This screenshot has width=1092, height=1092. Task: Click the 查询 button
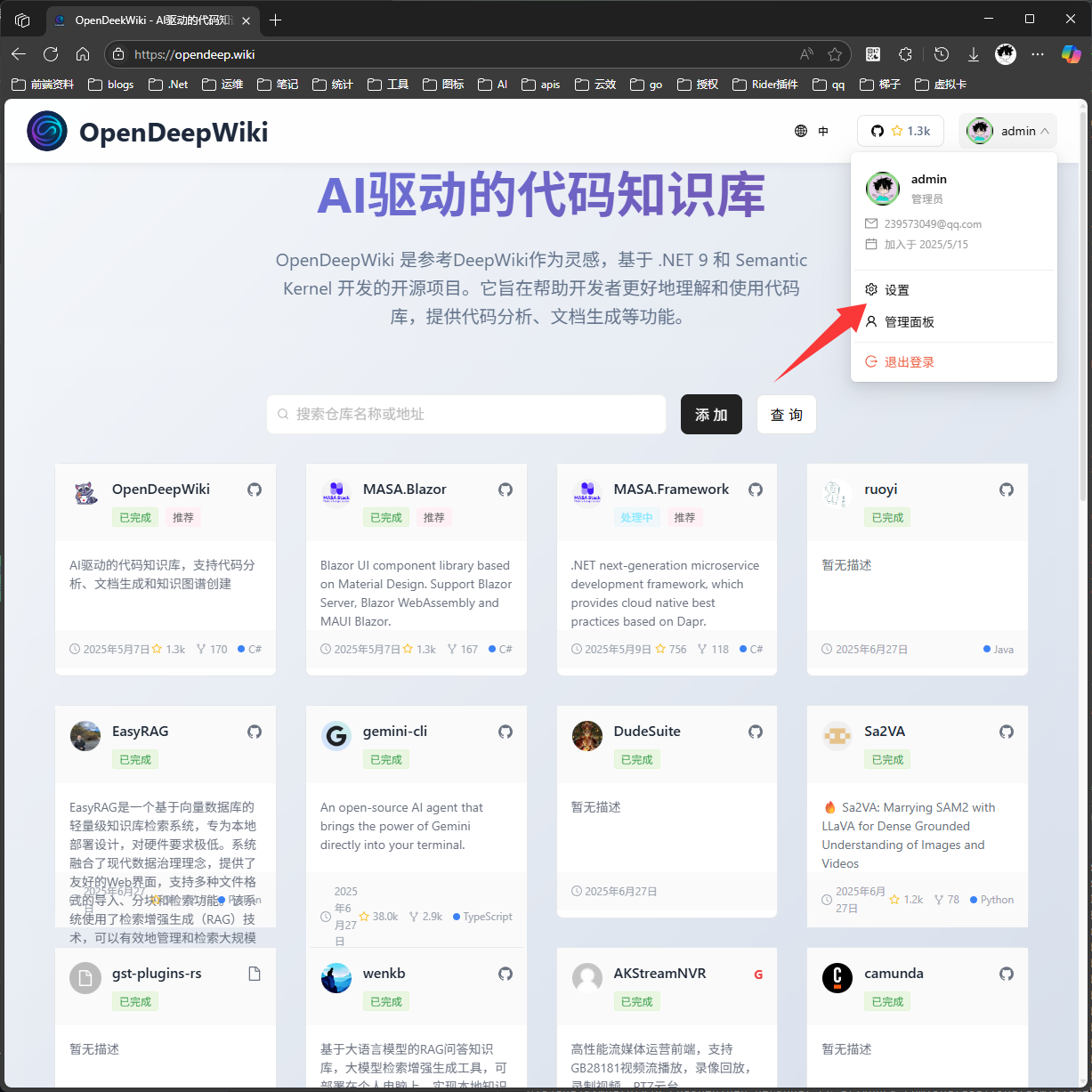(786, 415)
